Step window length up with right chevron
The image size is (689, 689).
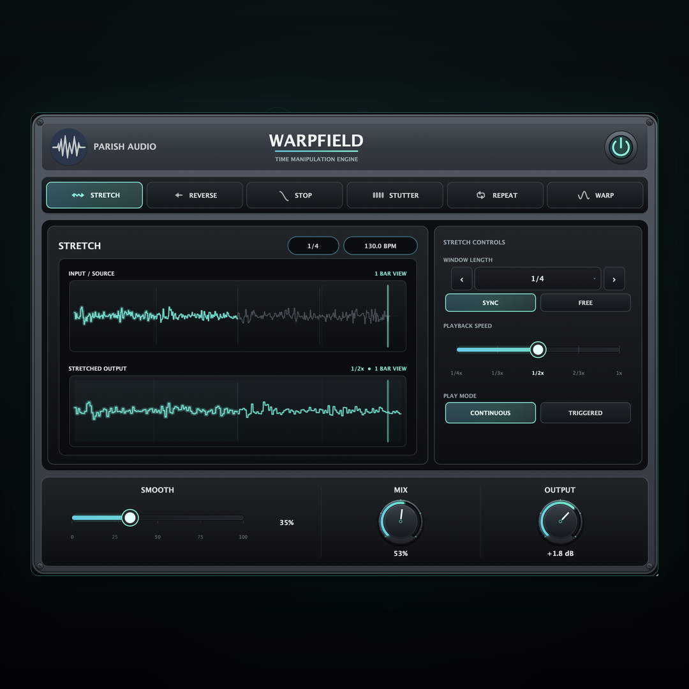click(614, 279)
